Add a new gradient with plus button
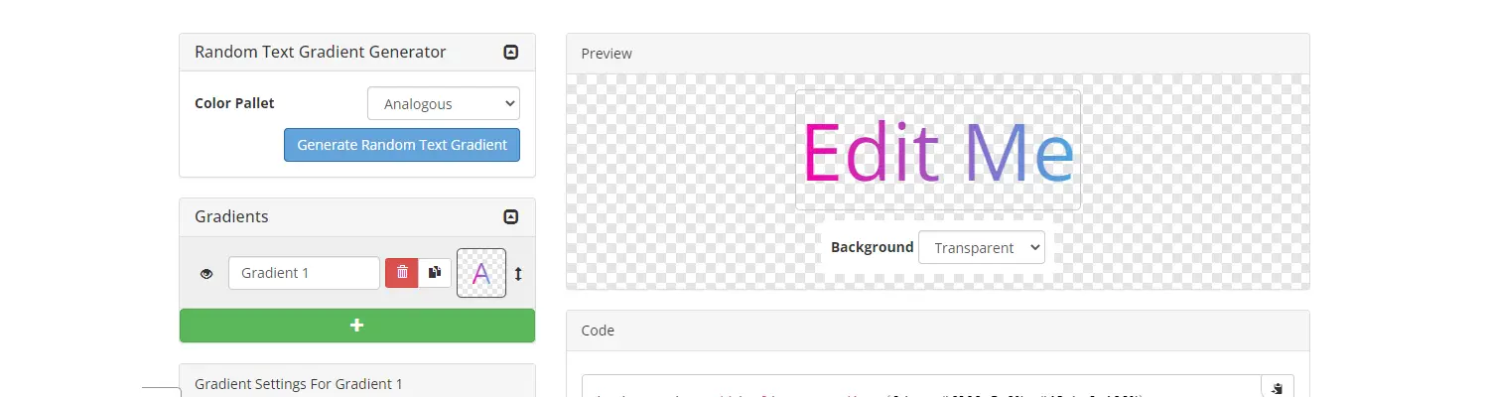Screen dimensions: 1489x397 tap(357, 326)
